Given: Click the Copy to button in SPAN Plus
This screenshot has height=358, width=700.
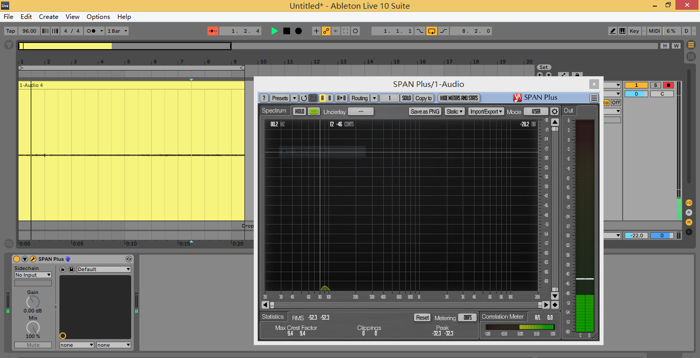Looking at the screenshot, I should [423, 98].
